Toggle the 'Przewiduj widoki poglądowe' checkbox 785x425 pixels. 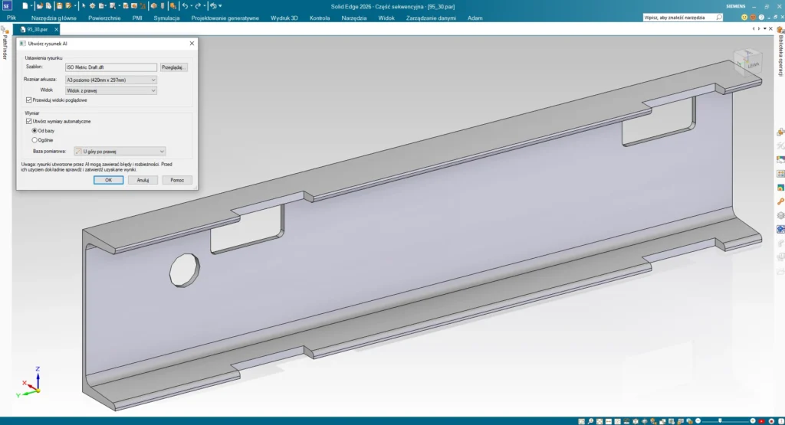(29, 100)
